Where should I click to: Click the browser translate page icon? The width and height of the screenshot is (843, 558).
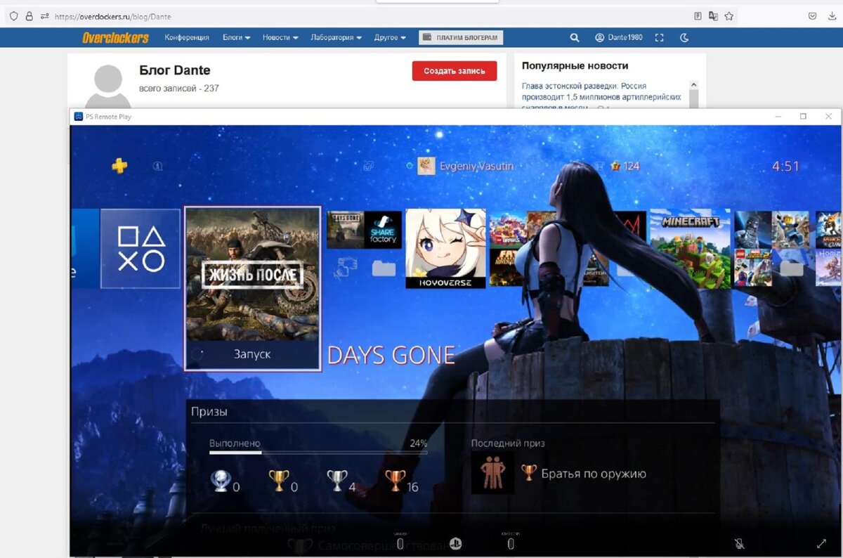(x=713, y=16)
